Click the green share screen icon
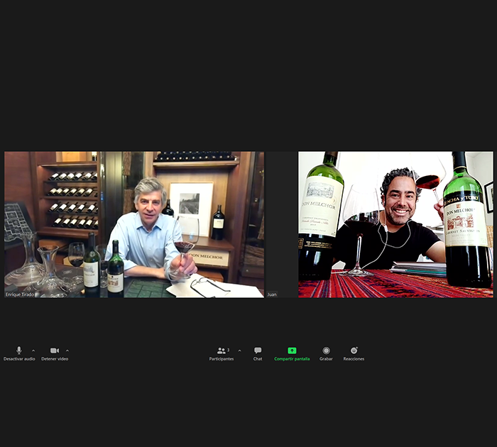Viewport: 497px width, 447px height. pyautogui.click(x=292, y=351)
